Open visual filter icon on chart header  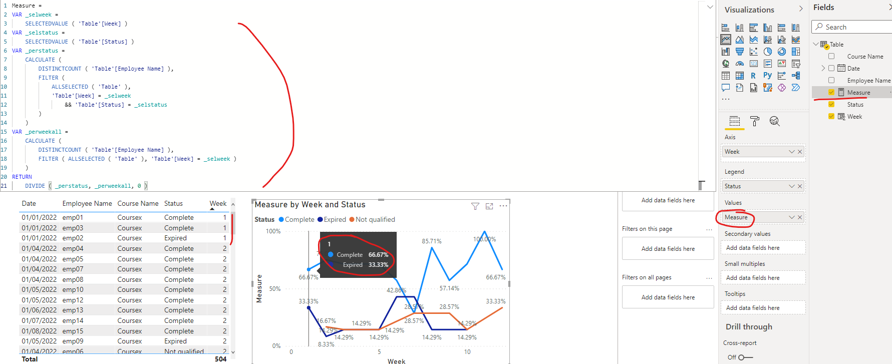coord(475,206)
